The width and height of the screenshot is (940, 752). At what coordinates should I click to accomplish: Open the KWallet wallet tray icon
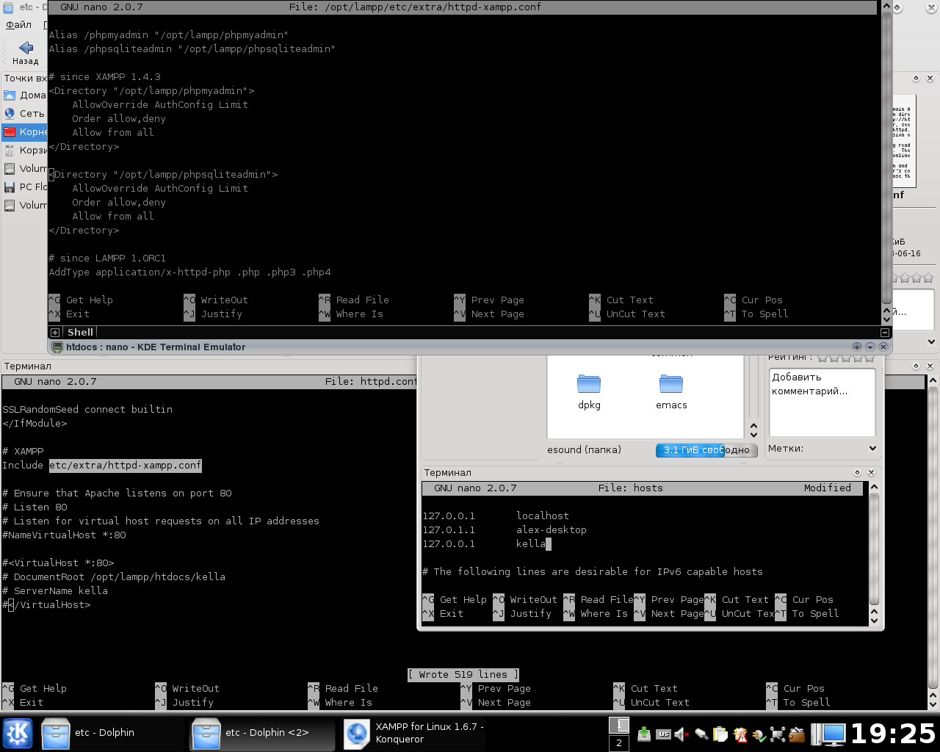[x=798, y=734]
